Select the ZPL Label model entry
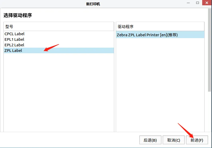This screenshot has height=148, width=212. tap(13, 51)
